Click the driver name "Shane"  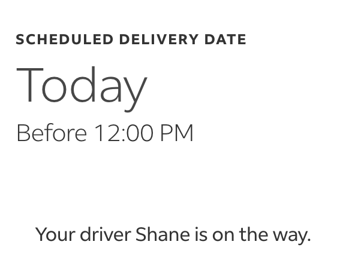click(x=163, y=234)
